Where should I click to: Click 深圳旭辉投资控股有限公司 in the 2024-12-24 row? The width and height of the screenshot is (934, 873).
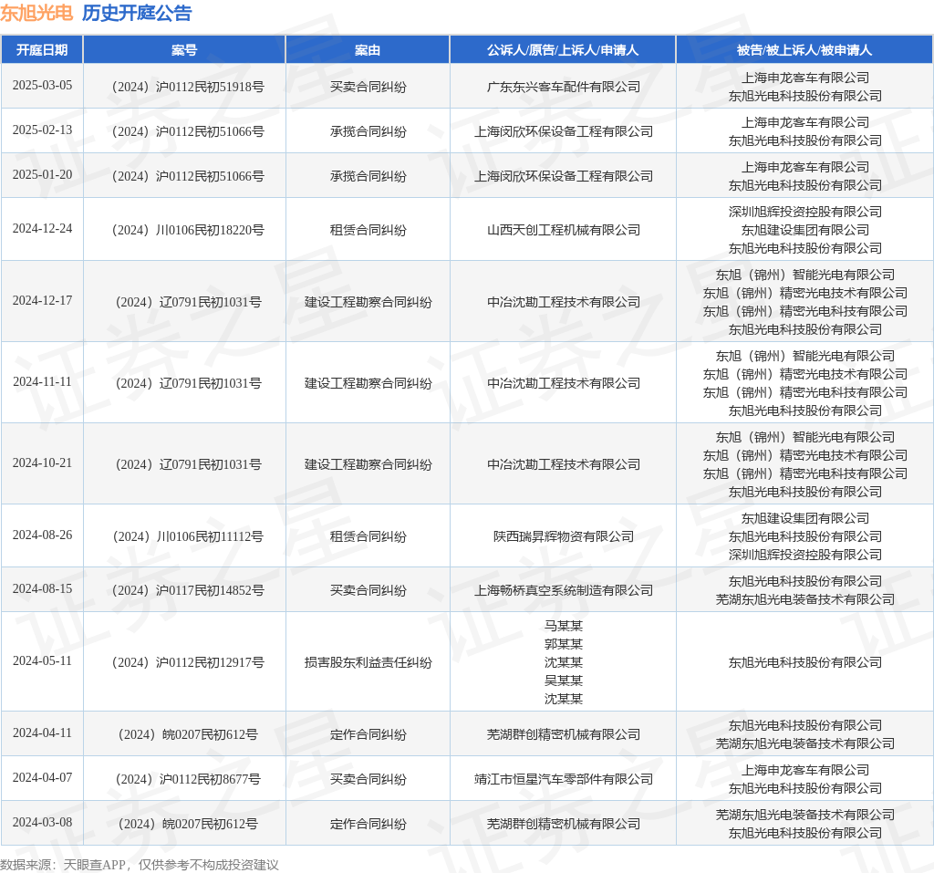(x=805, y=212)
